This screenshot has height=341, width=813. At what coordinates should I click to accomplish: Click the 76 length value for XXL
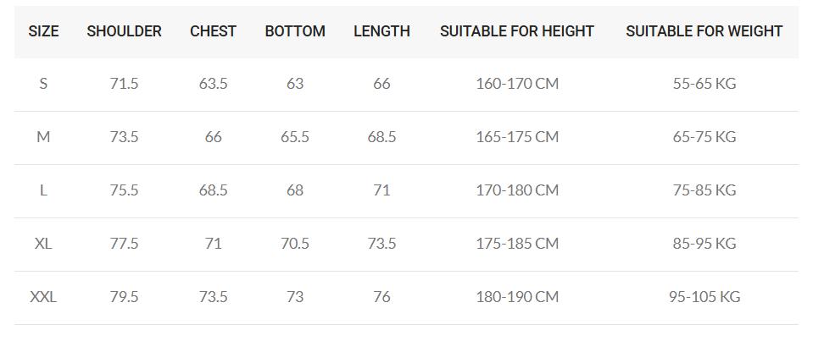[381, 297]
